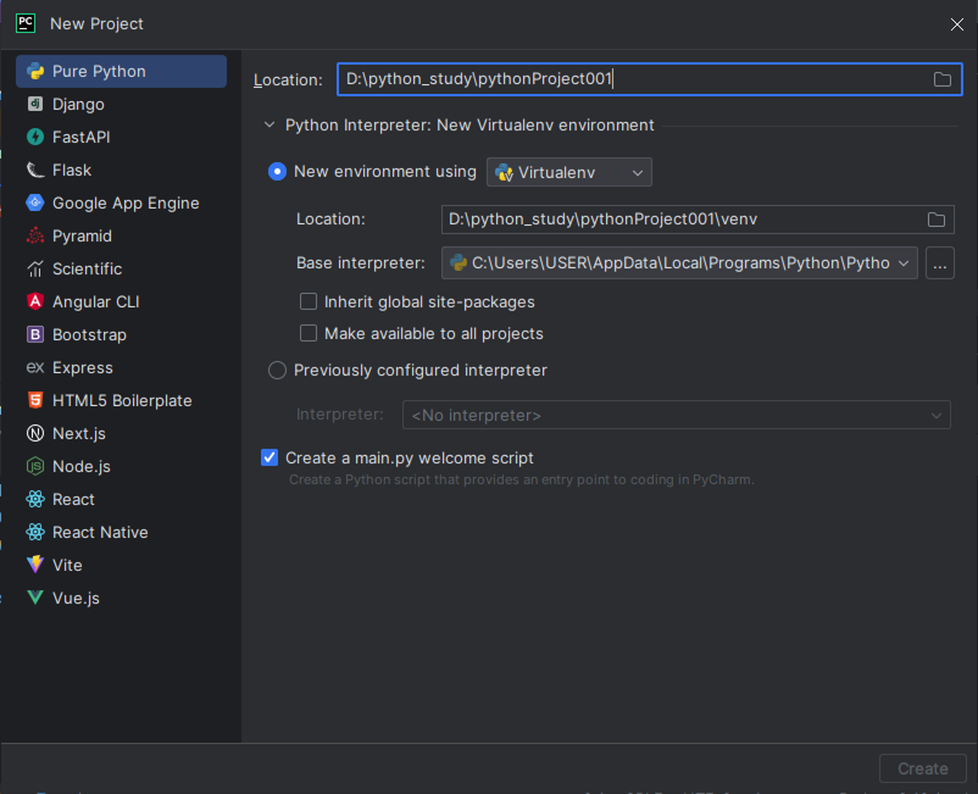Image resolution: width=978 pixels, height=794 pixels.
Task: Click the Python Interpreter section header text
Action: [x=469, y=125]
